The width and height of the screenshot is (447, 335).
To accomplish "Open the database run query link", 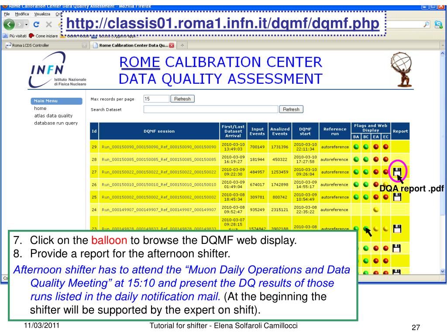I will (56, 123).
